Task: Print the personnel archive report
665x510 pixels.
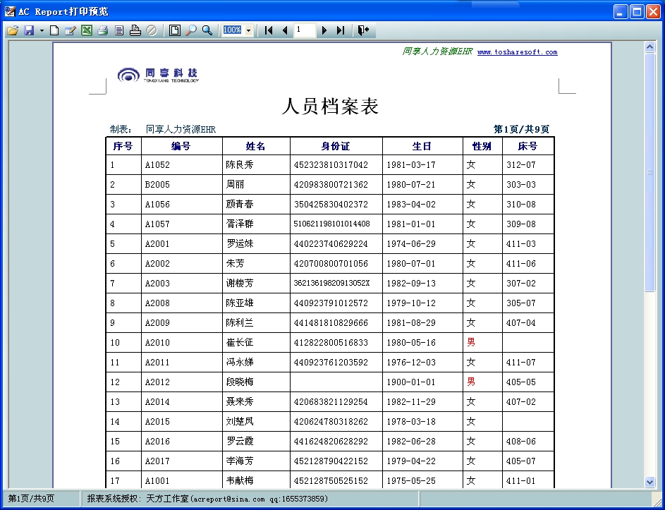Action: (103, 30)
